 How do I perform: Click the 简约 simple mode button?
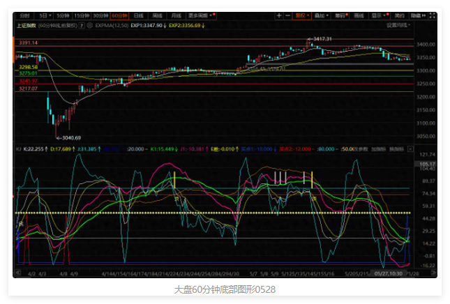pos(399,15)
